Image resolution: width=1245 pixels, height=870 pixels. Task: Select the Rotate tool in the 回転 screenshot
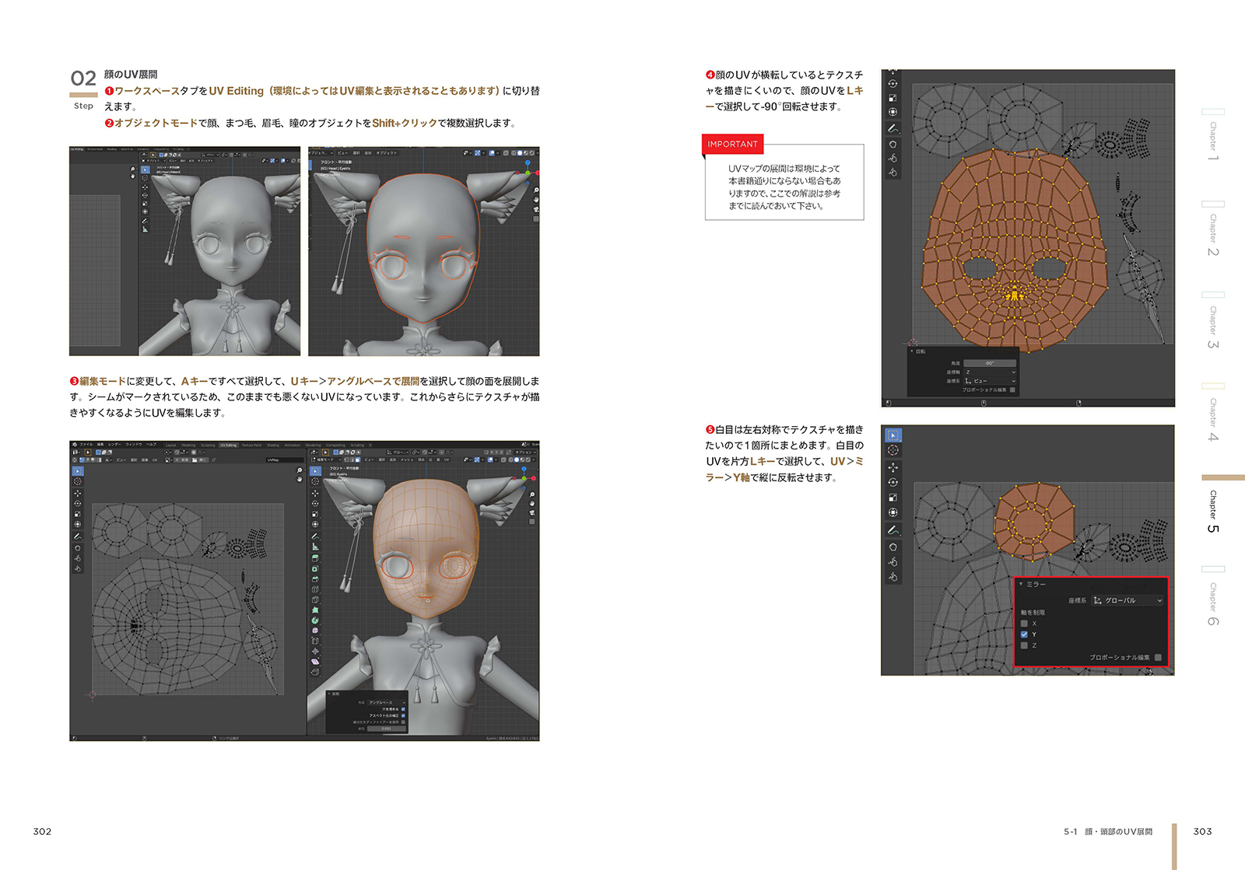pos(893,83)
